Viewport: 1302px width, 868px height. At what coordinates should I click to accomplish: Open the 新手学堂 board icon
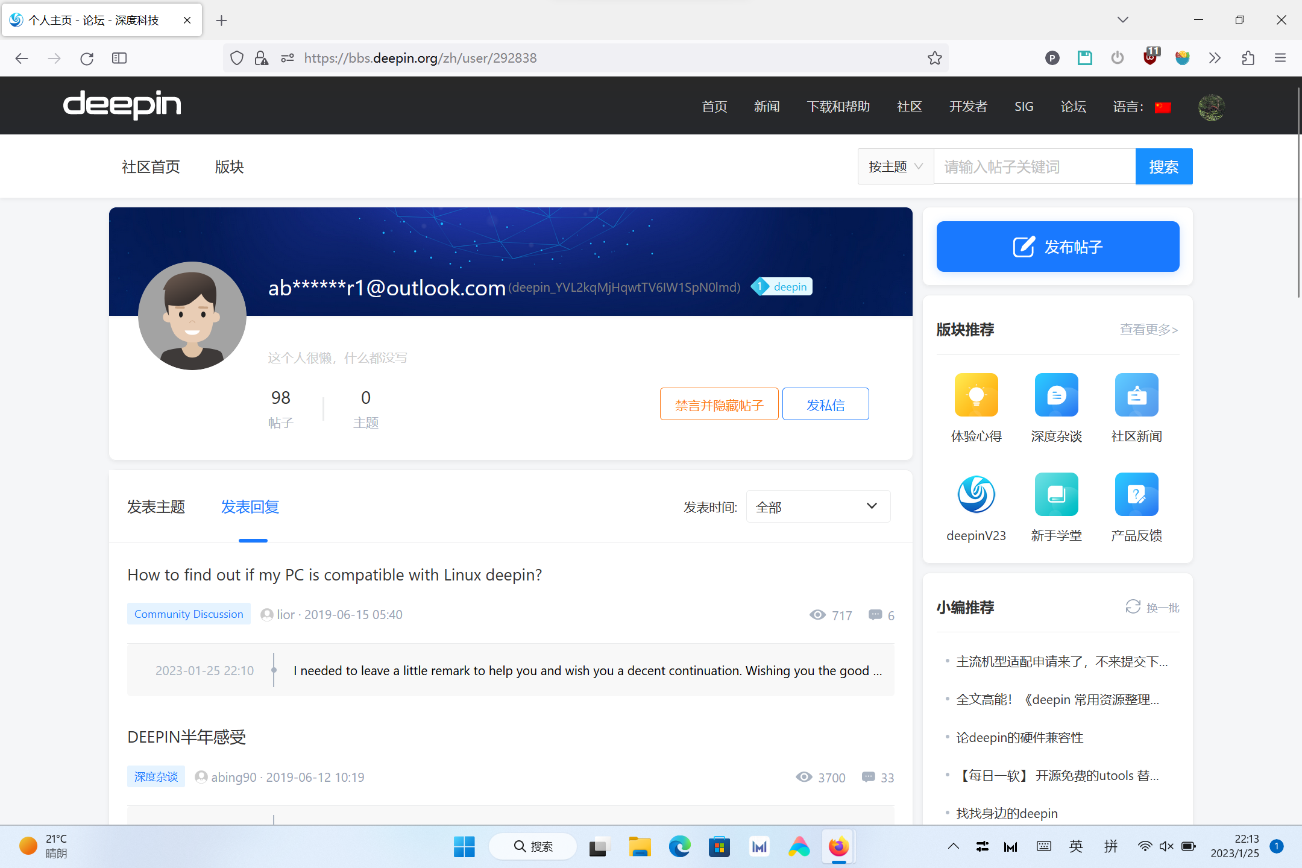1056,494
